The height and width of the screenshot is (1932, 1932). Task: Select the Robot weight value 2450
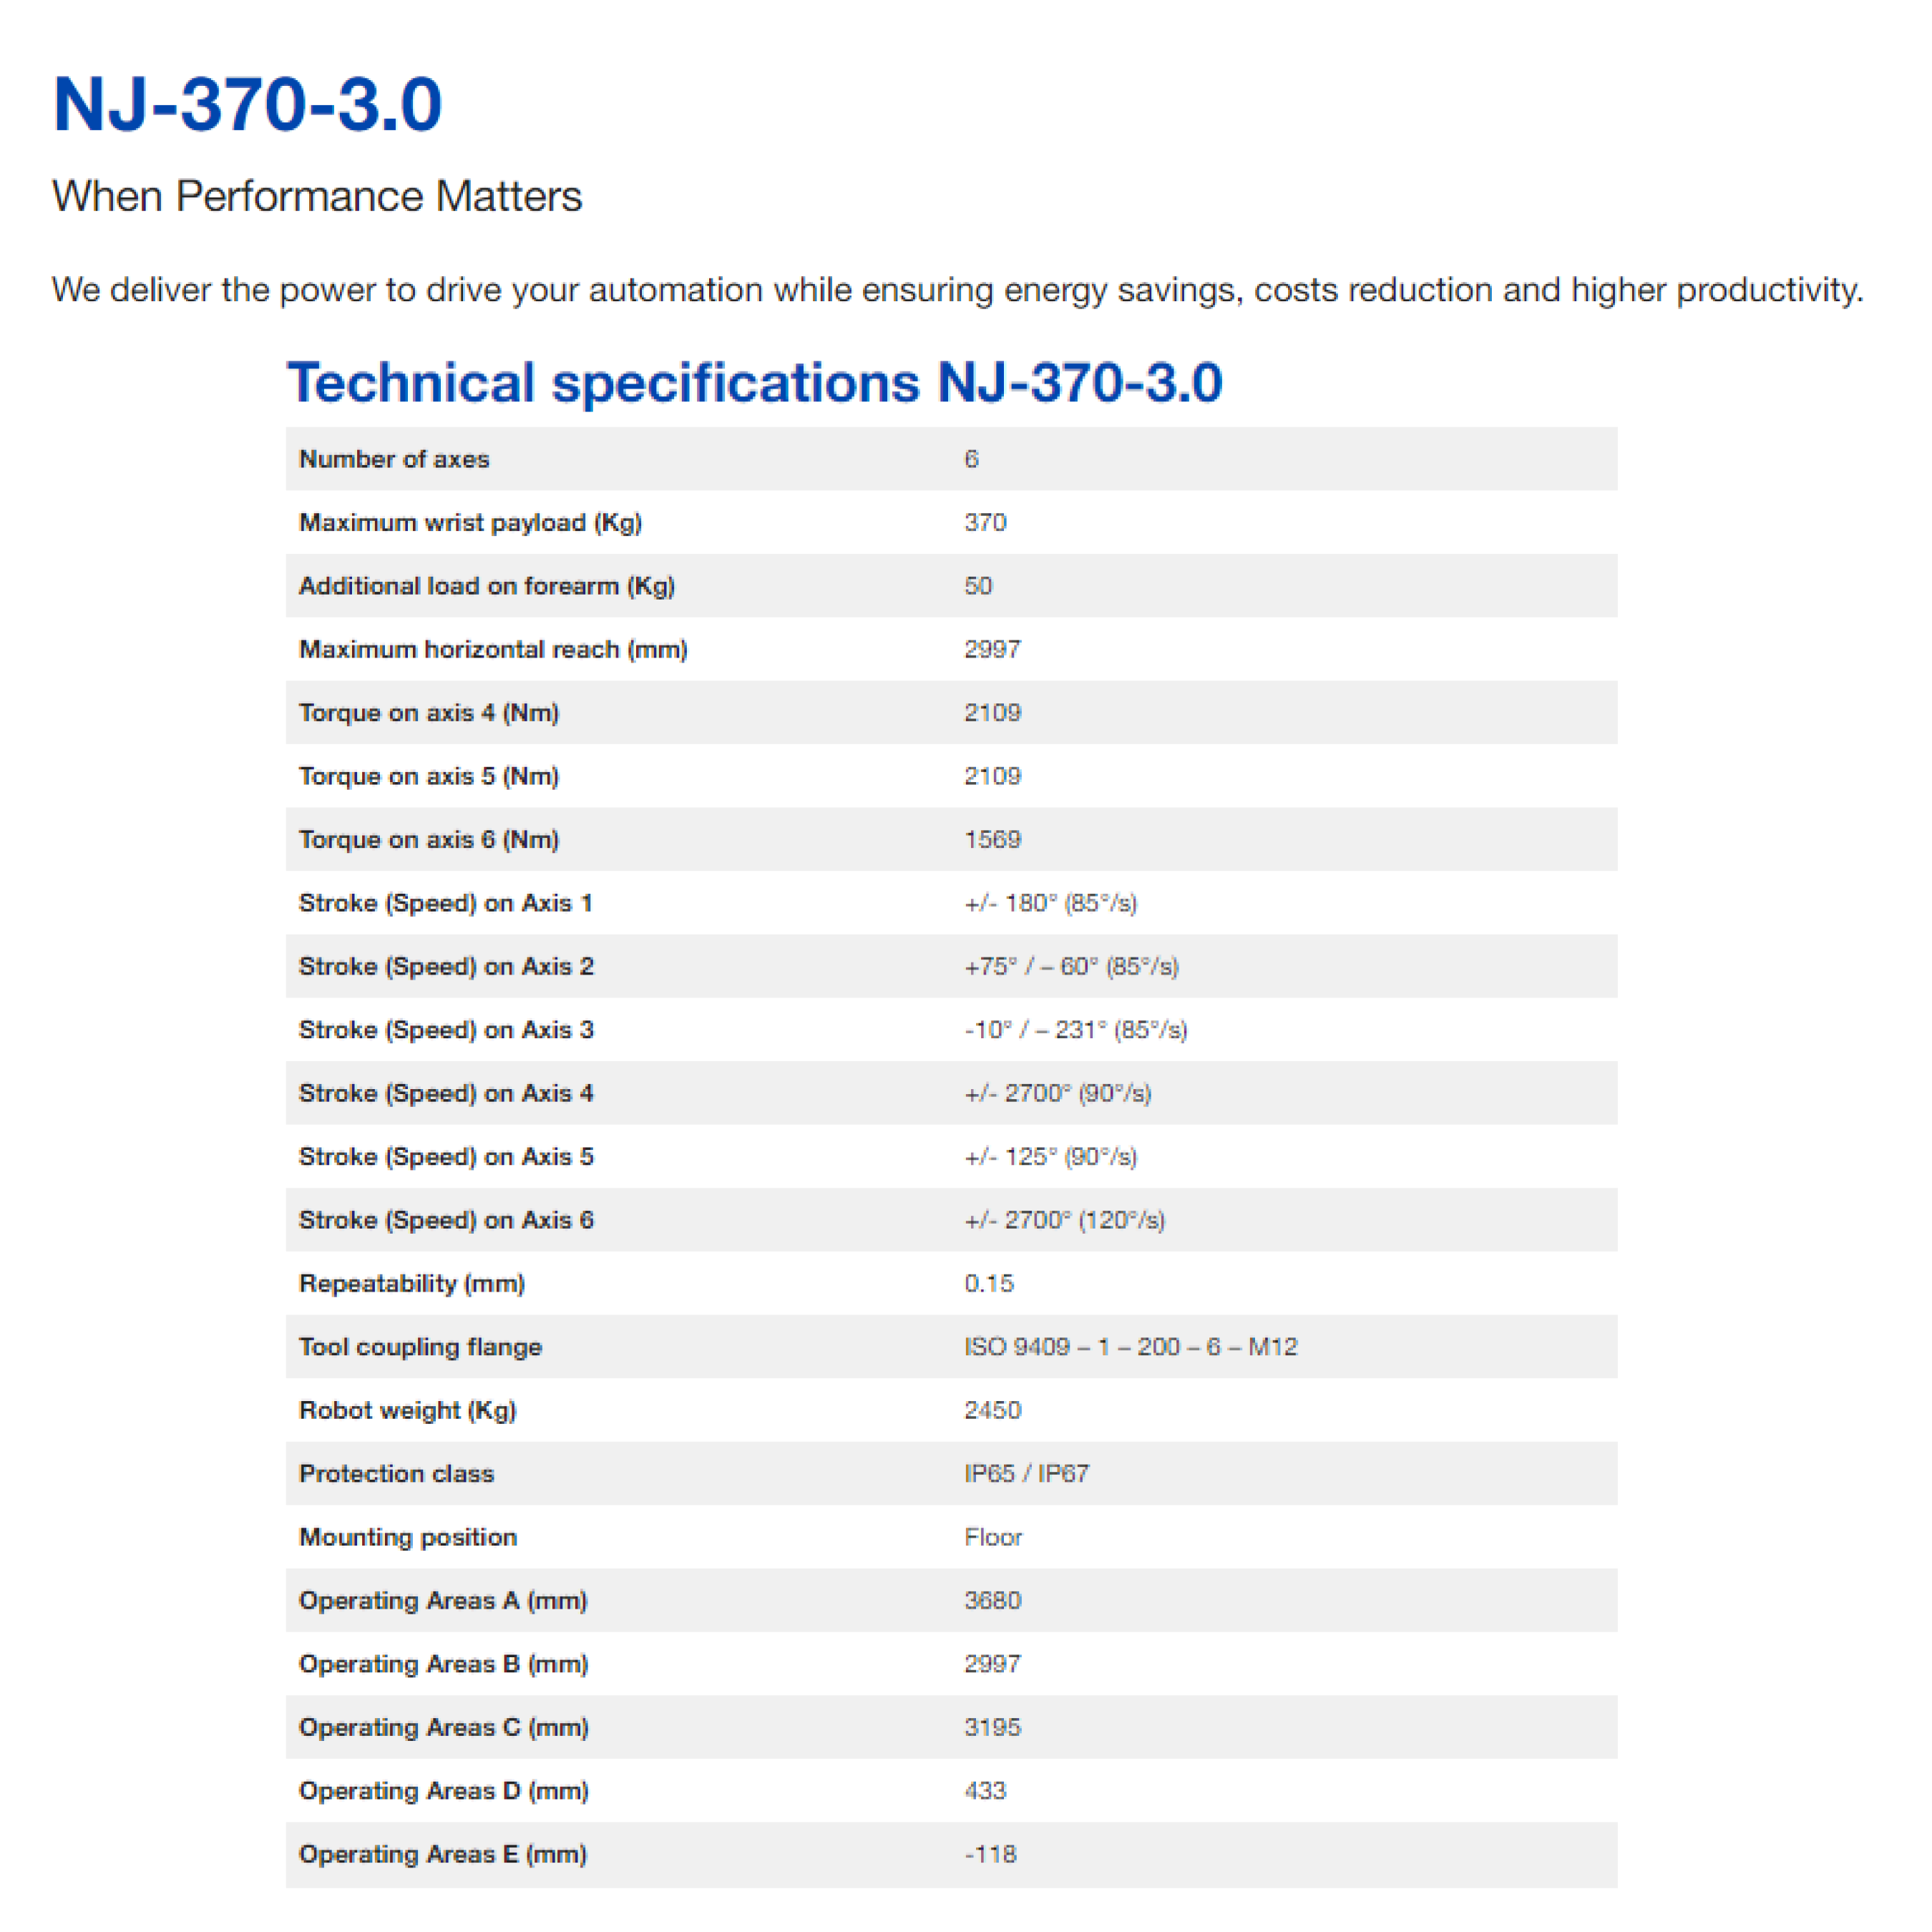click(x=991, y=1410)
